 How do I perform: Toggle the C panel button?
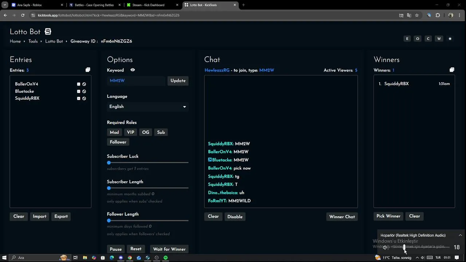[x=428, y=39]
